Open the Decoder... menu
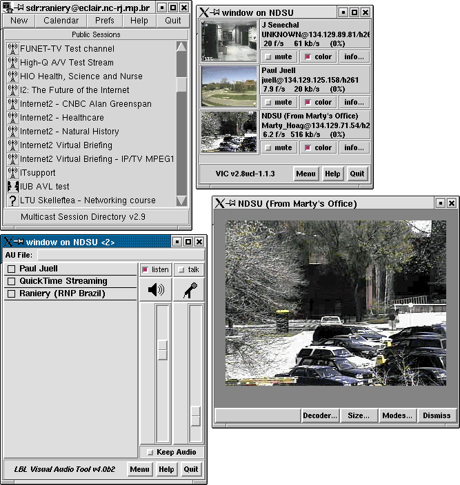This screenshot has width=460, height=485. click(320, 415)
